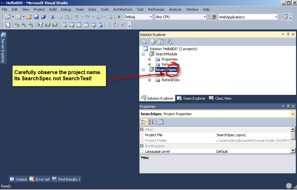Click the SearchSpec.csproj Project File value
The height and width of the screenshot is (190, 297).
[x=231, y=135]
